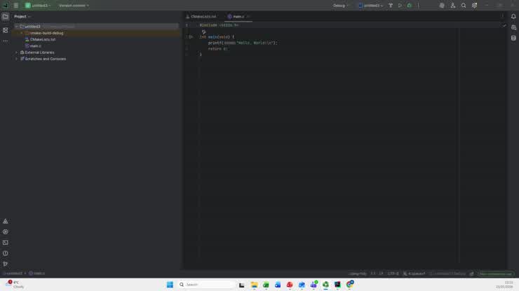
Task: Open File Explorer from the taskbar
Action: (x=254, y=285)
